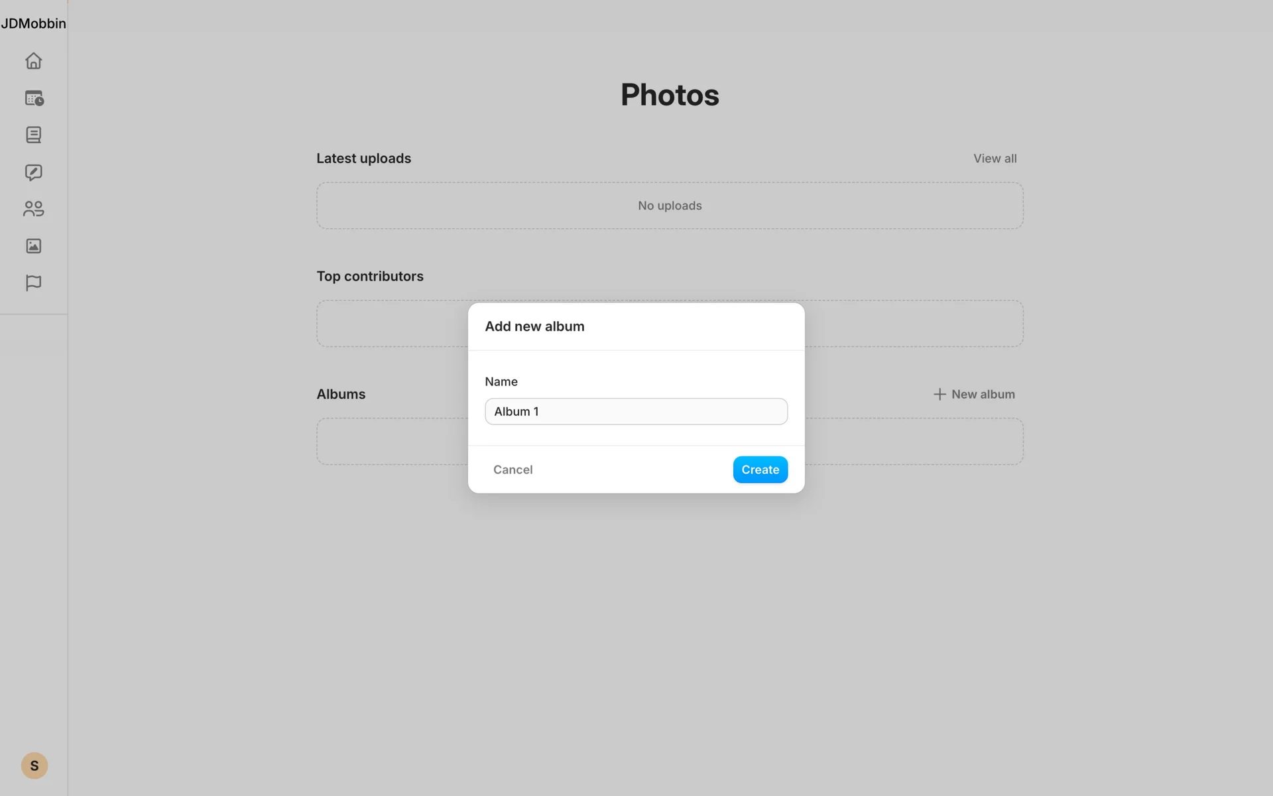
Task: Open the S user avatar
Action: tap(34, 765)
